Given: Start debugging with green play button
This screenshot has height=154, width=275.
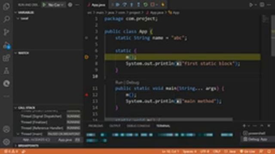Looking at the screenshot, I should click(x=44, y=5).
